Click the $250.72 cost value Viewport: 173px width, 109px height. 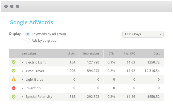(x=154, y=62)
